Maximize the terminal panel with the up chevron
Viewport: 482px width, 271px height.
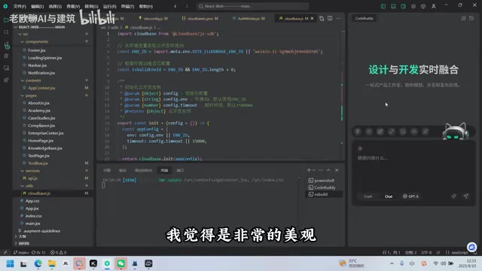pyautogui.click(x=328, y=170)
